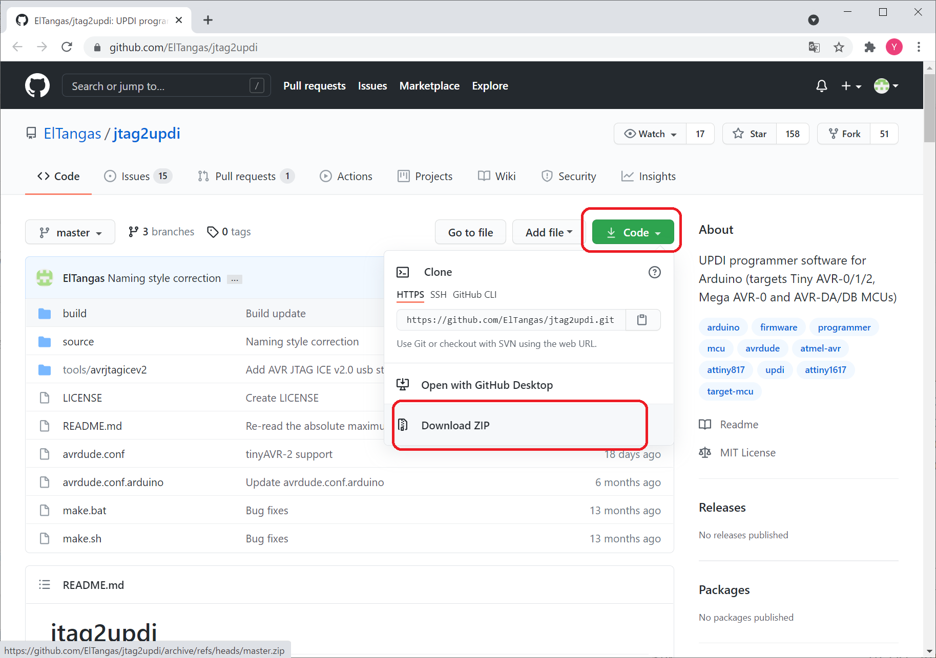Open the Insights tab

pyautogui.click(x=649, y=177)
